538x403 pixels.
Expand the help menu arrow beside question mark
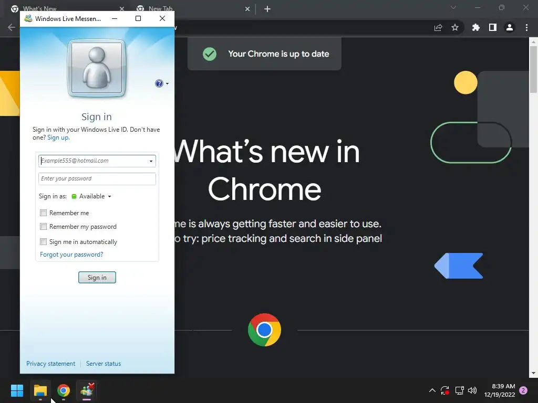167,83
